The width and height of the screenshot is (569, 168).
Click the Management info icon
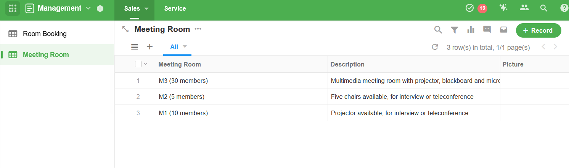[100, 8]
